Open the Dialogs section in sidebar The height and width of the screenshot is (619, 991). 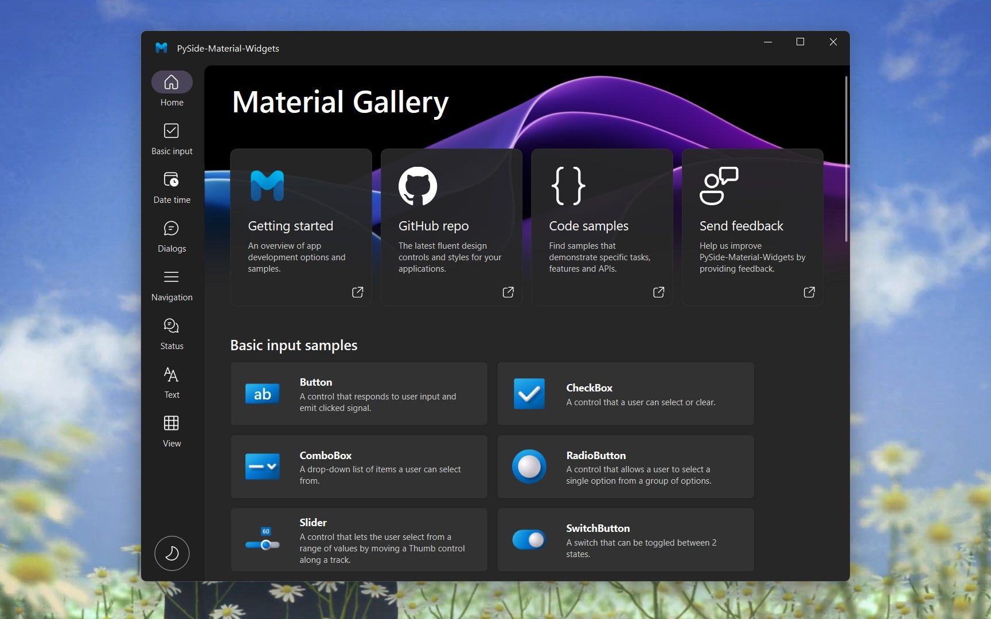171,236
